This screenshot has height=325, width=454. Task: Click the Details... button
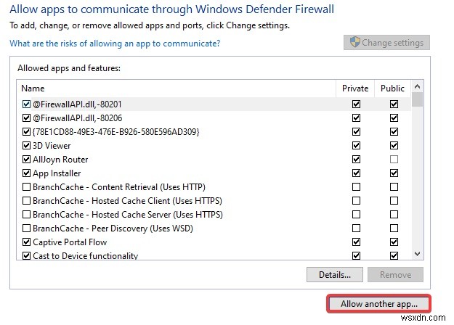pos(335,274)
